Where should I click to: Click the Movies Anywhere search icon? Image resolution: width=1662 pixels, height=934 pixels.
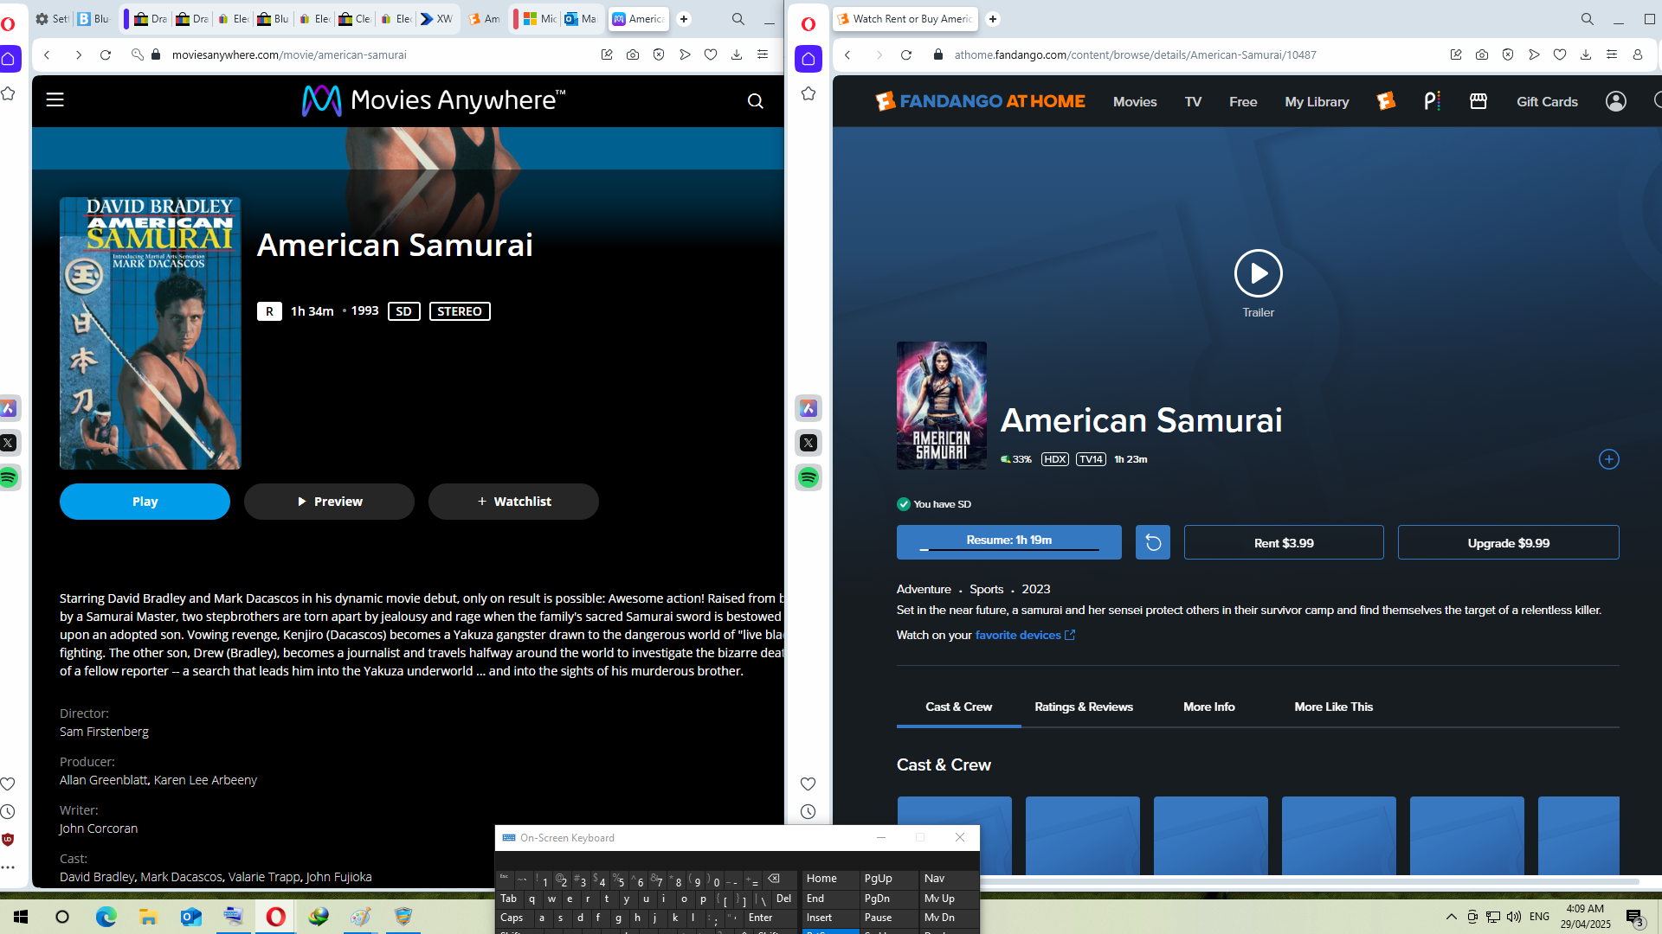coord(755,101)
